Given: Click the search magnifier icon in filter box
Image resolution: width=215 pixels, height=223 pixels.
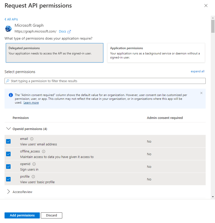Looking at the screenshot, I should pyautogui.click(x=8, y=81).
